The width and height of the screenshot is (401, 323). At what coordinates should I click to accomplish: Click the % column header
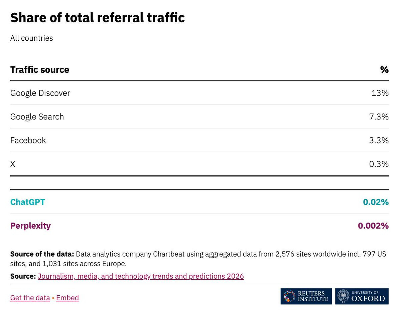point(384,70)
